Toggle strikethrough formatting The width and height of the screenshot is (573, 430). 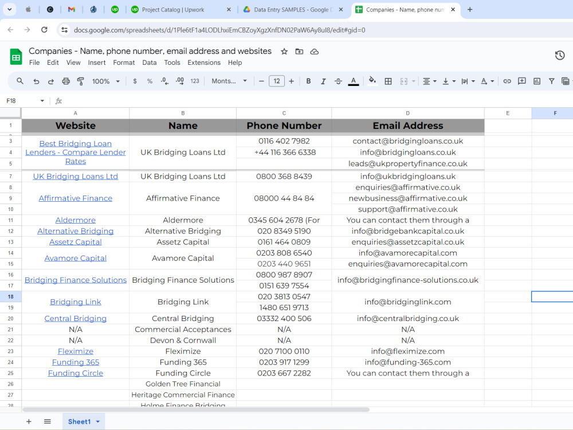(338, 81)
